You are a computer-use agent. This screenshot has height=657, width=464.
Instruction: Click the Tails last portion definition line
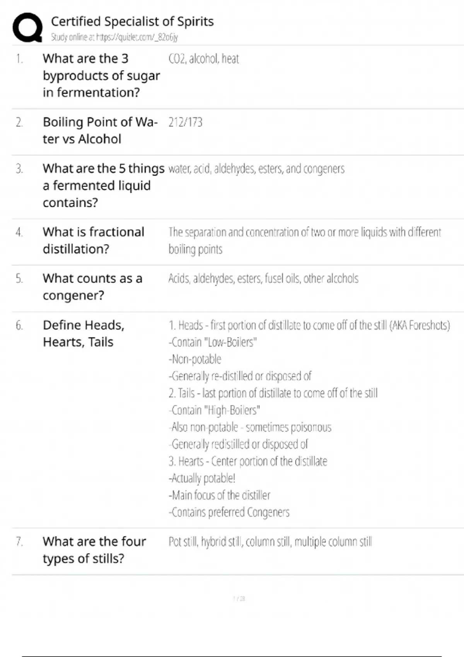tap(273, 393)
